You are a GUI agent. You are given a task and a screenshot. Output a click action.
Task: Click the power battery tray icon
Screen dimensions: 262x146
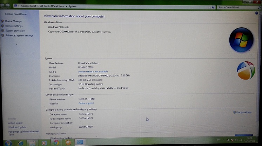[228, 140]
